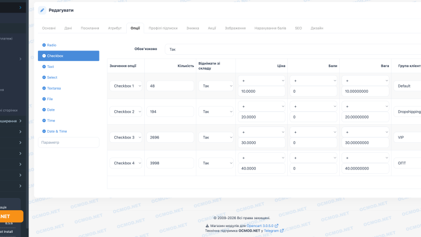Open the price prefix dropdown in Checkbox 1 row
Viewport: 421px width, 237px height.
pyautogui.click(x=262, y=81)
